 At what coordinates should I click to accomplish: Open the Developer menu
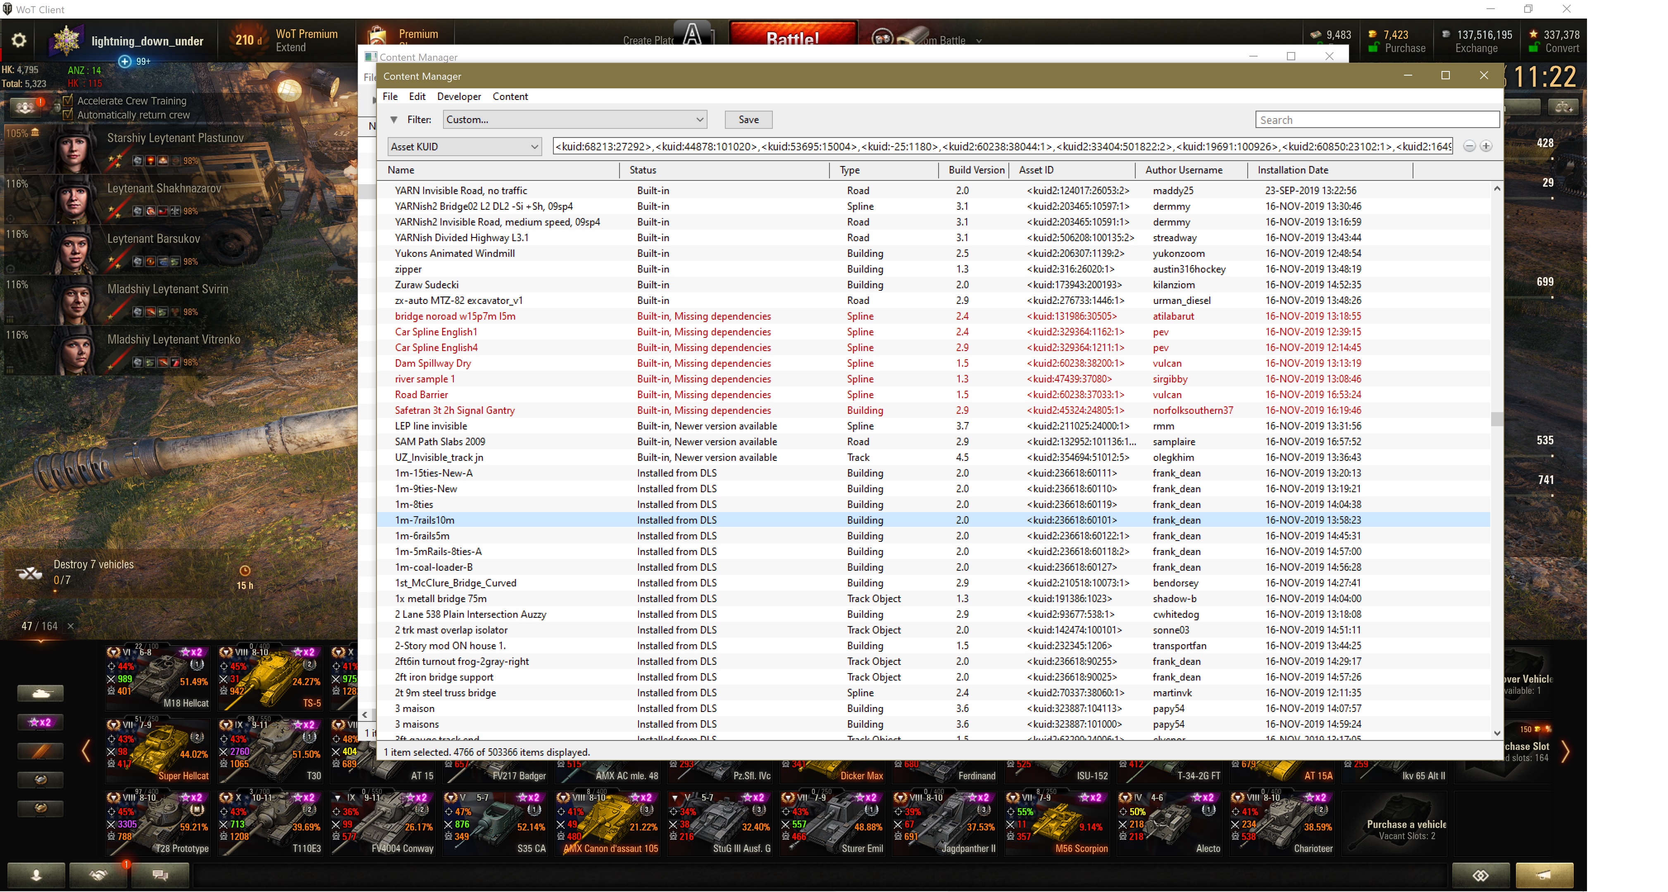coord(459,96)
